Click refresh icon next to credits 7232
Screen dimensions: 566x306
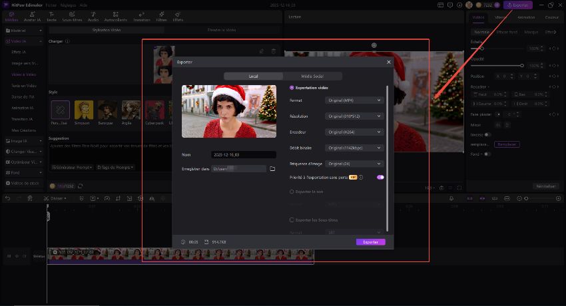pyautogui.click(x=80, y=186)
